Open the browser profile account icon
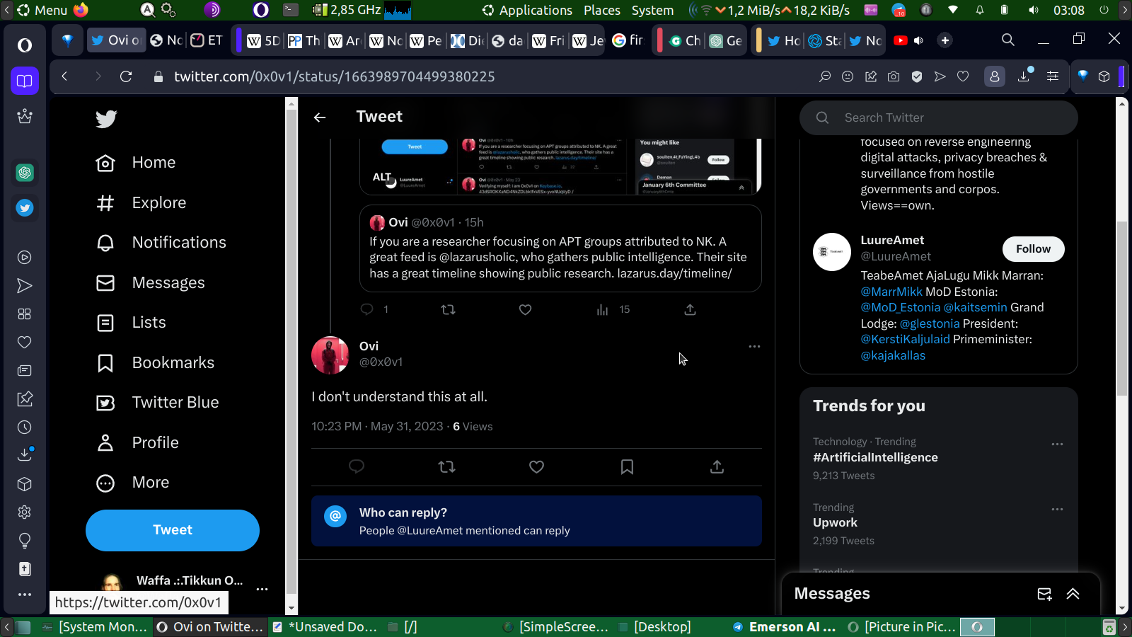 (995, 76)
